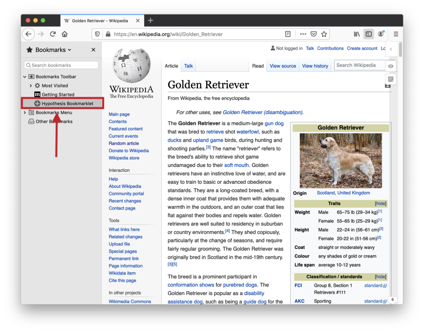This screenshot has height=332, width=424.
Task: View site security padlock info
Action: pos(108,34)
